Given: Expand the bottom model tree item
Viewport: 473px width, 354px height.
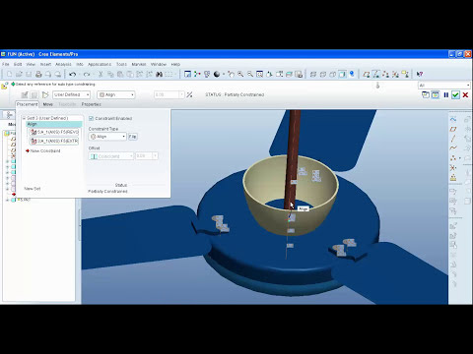Looking at the screenshot, I should (x=7, y=200).
